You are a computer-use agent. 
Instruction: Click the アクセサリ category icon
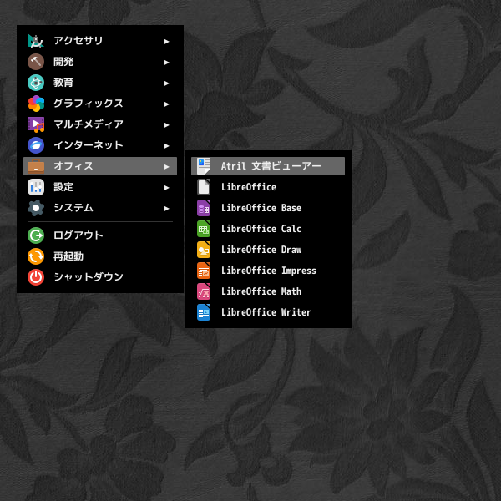tap(36, 41)
